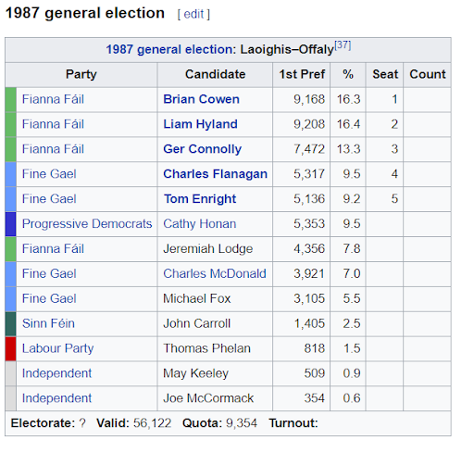Viewport: 474px width, 453px height.
Task: Open reference 37 citation
Action: pyautogui.click(x=343, y=45)
